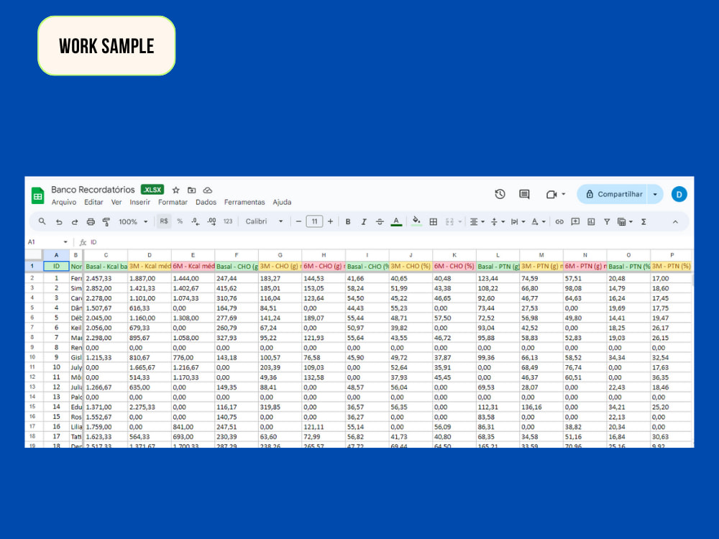
Task: Click the select all corner box
Action: (34, 255)
